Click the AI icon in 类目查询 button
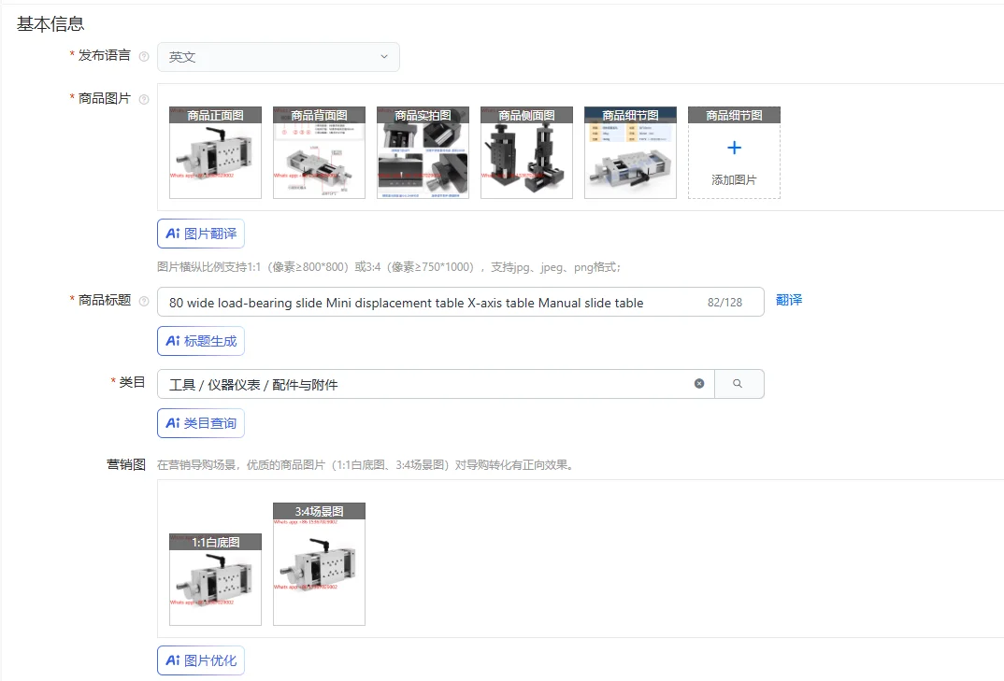 tap(173, 423)
